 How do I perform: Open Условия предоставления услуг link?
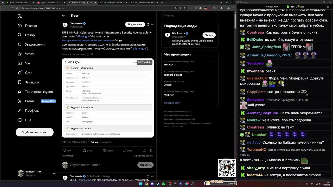click(177, 111)
